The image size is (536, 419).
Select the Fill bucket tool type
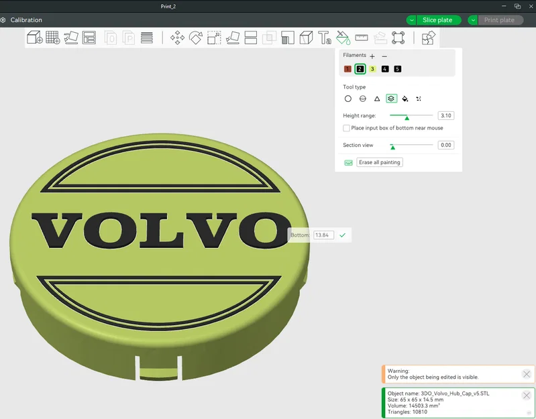[405, 99]
